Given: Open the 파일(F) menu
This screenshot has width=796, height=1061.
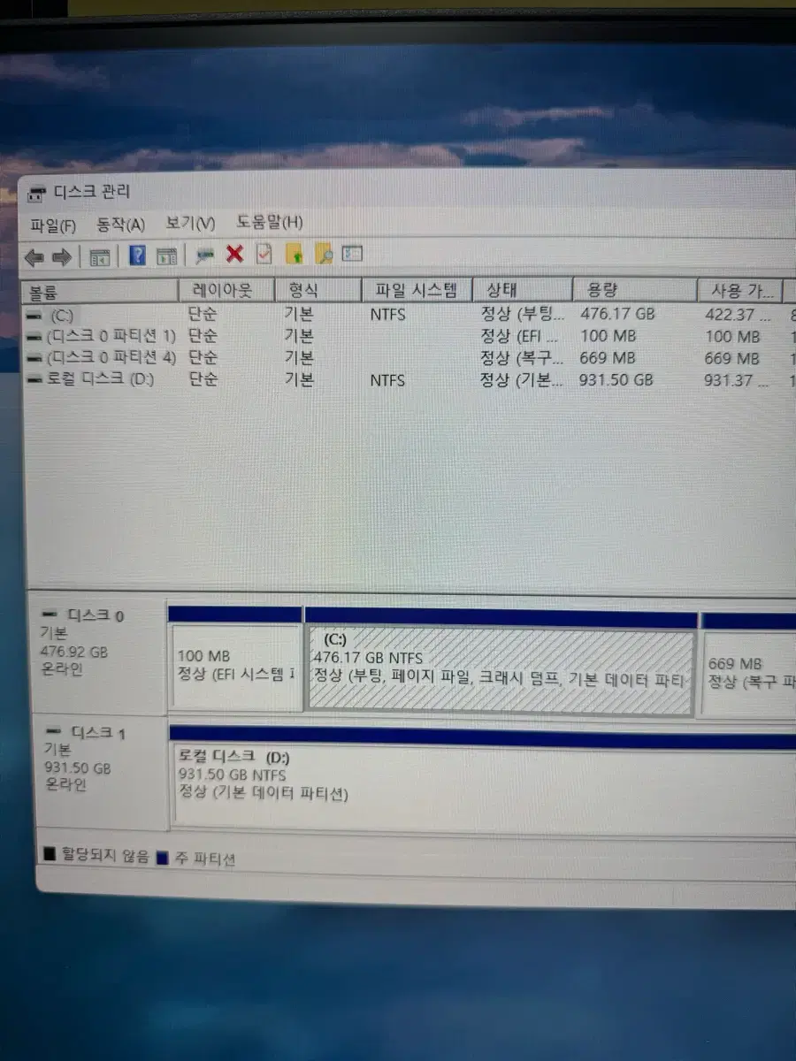Looking at the screenshot, I should [x=53, y=225].
